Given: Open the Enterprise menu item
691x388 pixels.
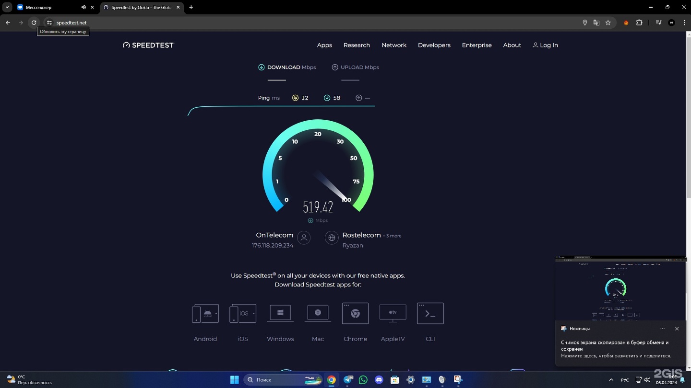Looking at the screenshot, I should coord(477,45).
